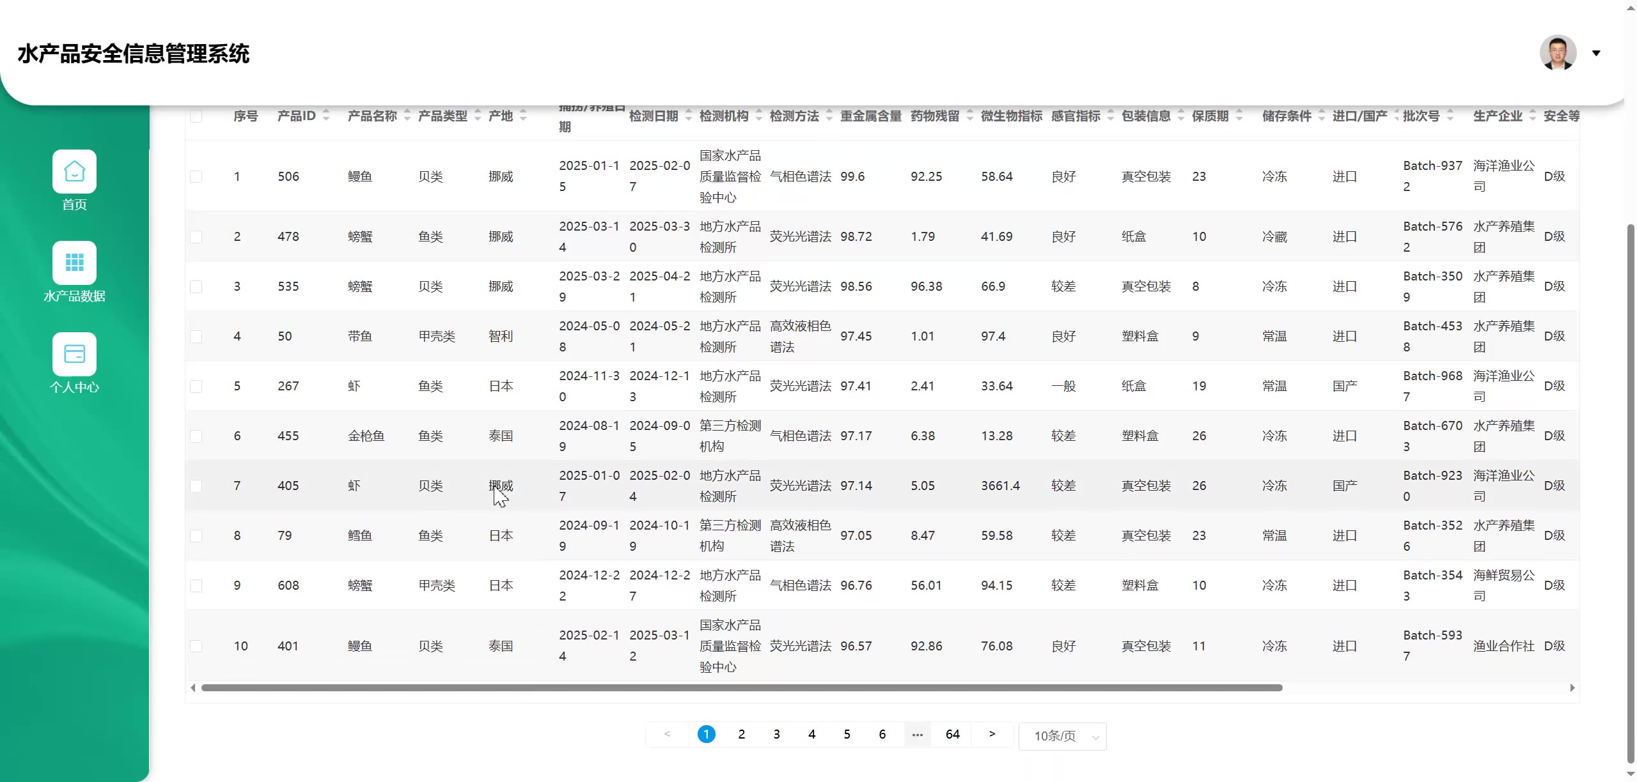1637x782 pixels.
Task: Expand the pagination ellipsis jump
Action: pyautogui.click(x=917, y=734)
